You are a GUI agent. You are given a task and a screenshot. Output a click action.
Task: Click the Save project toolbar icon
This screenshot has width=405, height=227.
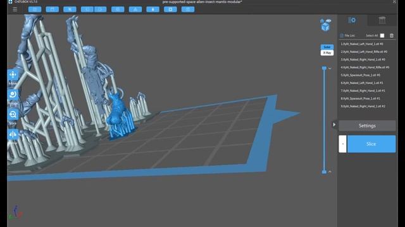[52, 9]
